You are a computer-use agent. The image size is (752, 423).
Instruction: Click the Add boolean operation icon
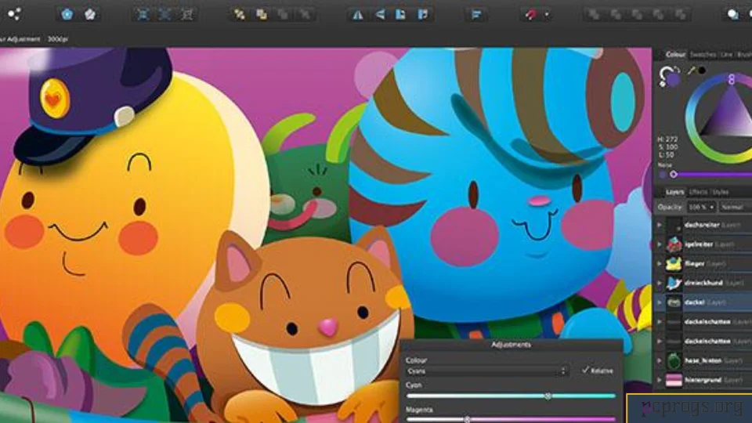tap(594, 14)
